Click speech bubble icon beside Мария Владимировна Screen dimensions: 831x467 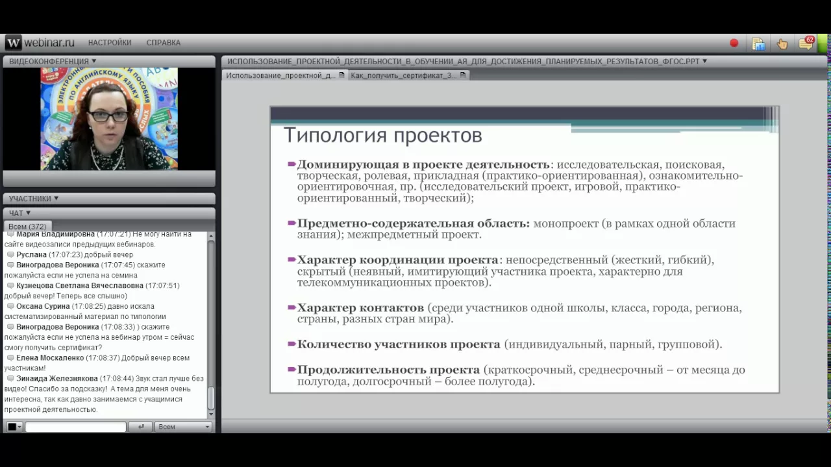[10, 234]
